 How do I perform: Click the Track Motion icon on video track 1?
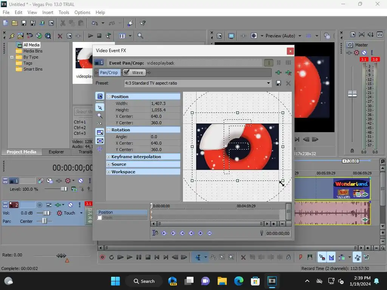click(x=50, y=181)
